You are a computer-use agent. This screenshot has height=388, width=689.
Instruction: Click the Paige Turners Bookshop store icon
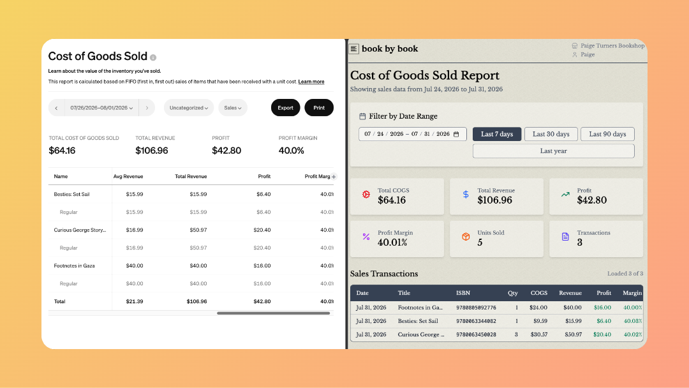[x=574, y=46]
